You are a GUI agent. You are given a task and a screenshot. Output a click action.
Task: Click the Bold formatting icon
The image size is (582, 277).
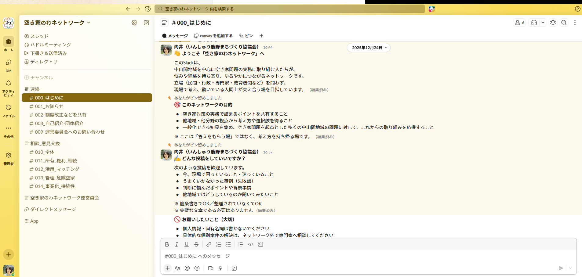[x=167, y=244]
